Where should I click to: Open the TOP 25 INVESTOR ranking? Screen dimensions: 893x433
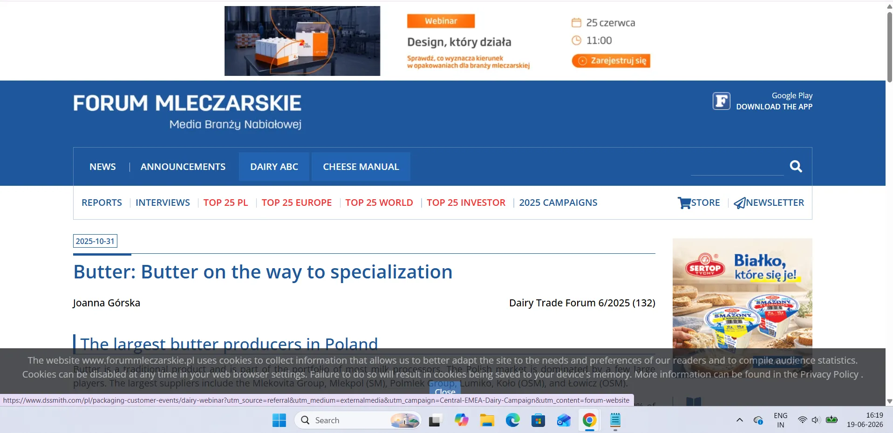point(466,203)
